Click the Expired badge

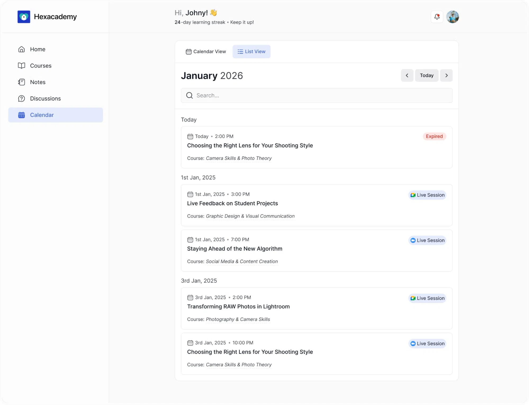click(434, 136)
